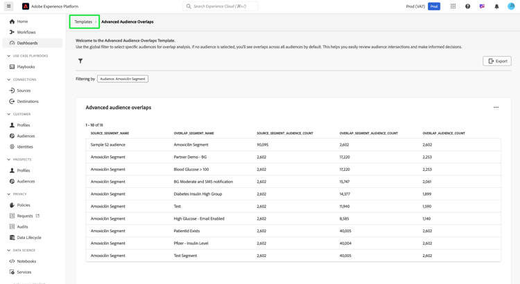Open more options for audience overlaps widget
This screenshot has width=520, height=284.
point(496,107)
